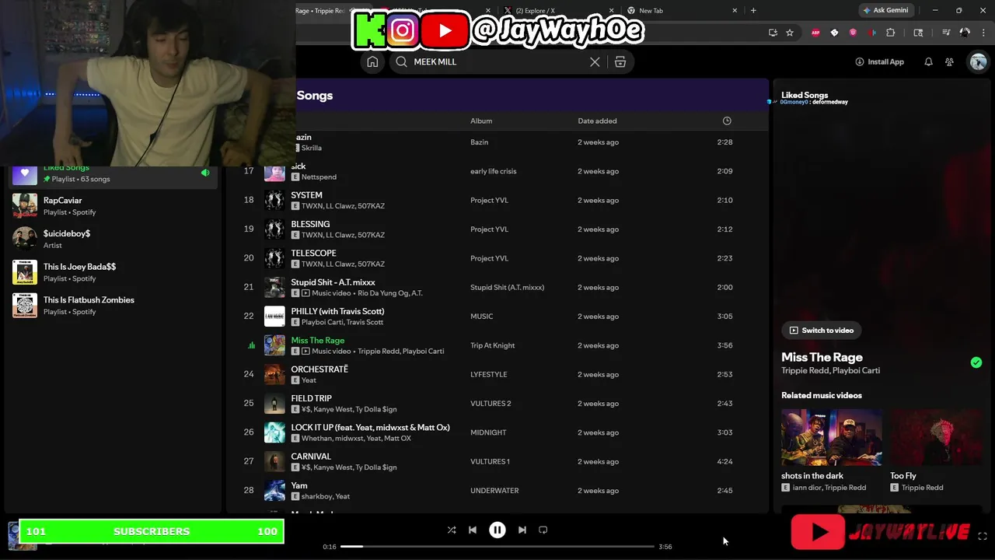The image size is (995, 560).
Task: Toggle repeat mode
Action: coord(543,530)
